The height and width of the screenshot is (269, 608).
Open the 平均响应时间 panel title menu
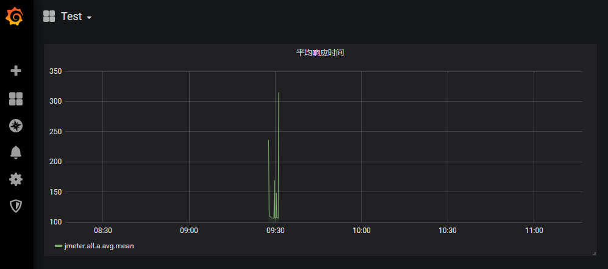[320, 52]
